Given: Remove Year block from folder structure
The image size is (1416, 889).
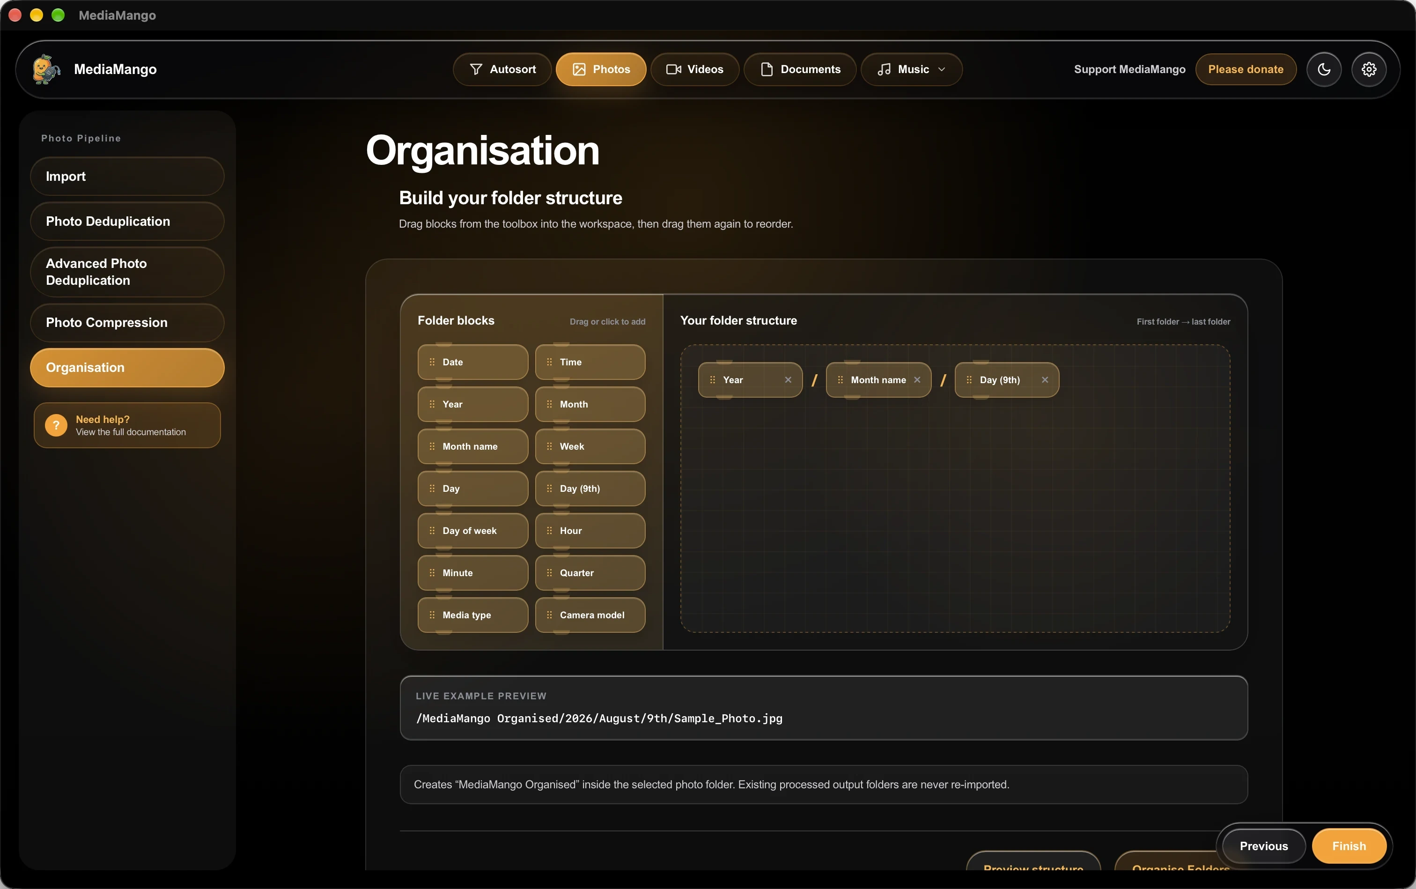Looking at the screenshot, I should [x=788, y=380].
